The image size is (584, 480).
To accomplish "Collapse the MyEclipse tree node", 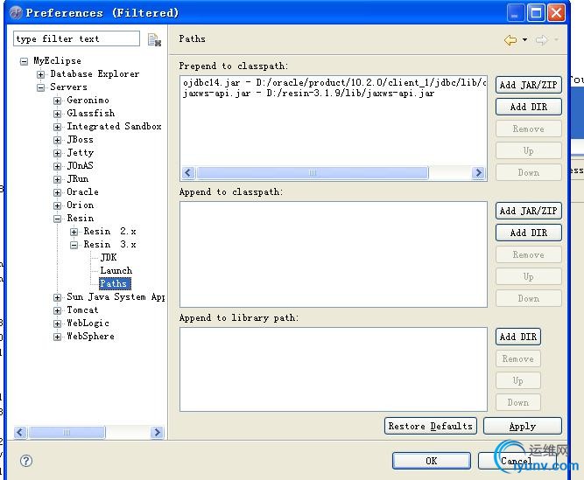I will click(24, 61).
